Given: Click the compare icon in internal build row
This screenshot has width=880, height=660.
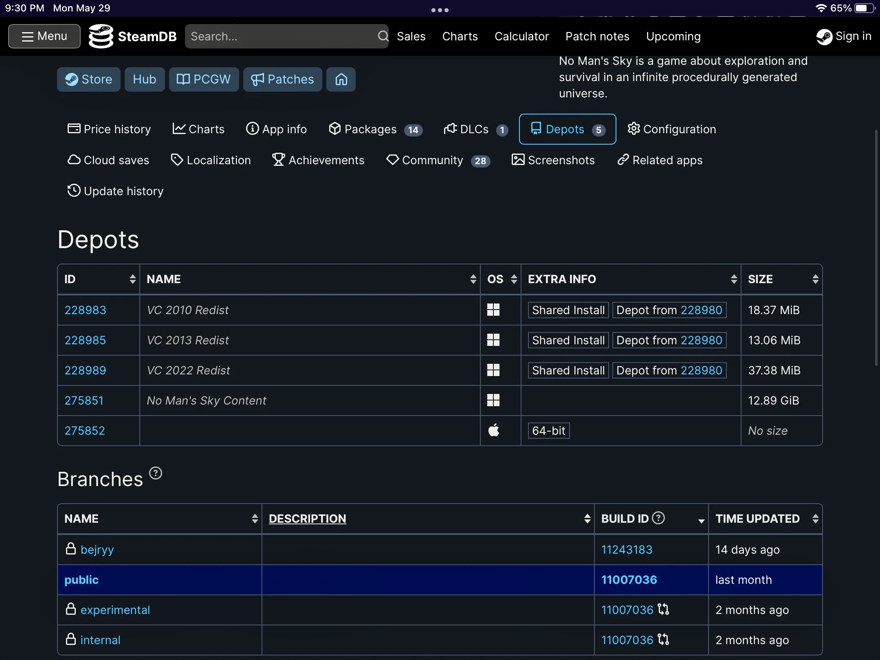Looking at the screenshot, I should coord(663,640).
